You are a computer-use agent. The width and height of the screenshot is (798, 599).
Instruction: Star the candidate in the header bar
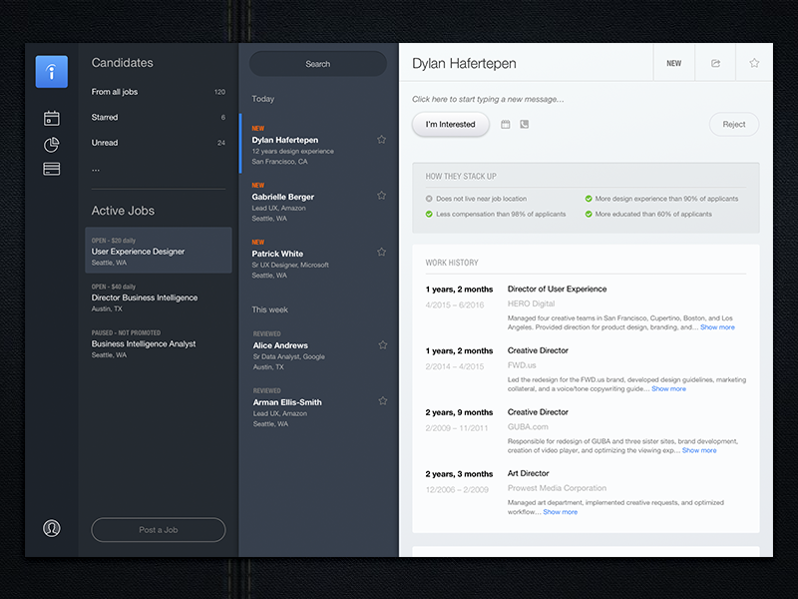[x=754, y=63]
